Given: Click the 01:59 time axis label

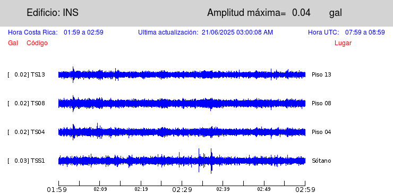Looking at the screenshot, I should (57, 189).
